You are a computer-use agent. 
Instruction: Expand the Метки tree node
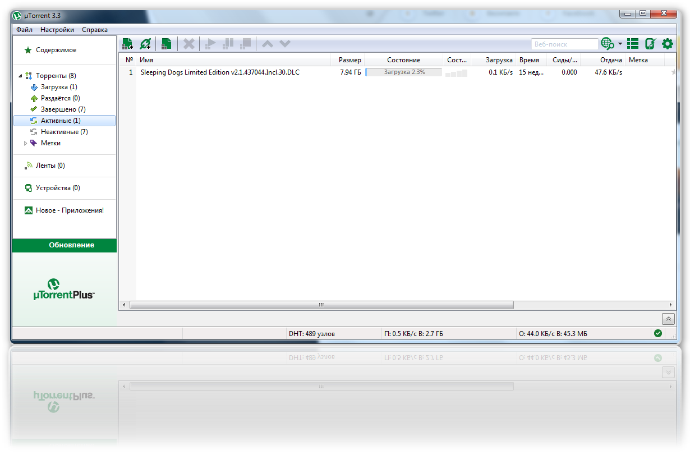(25, 143)
